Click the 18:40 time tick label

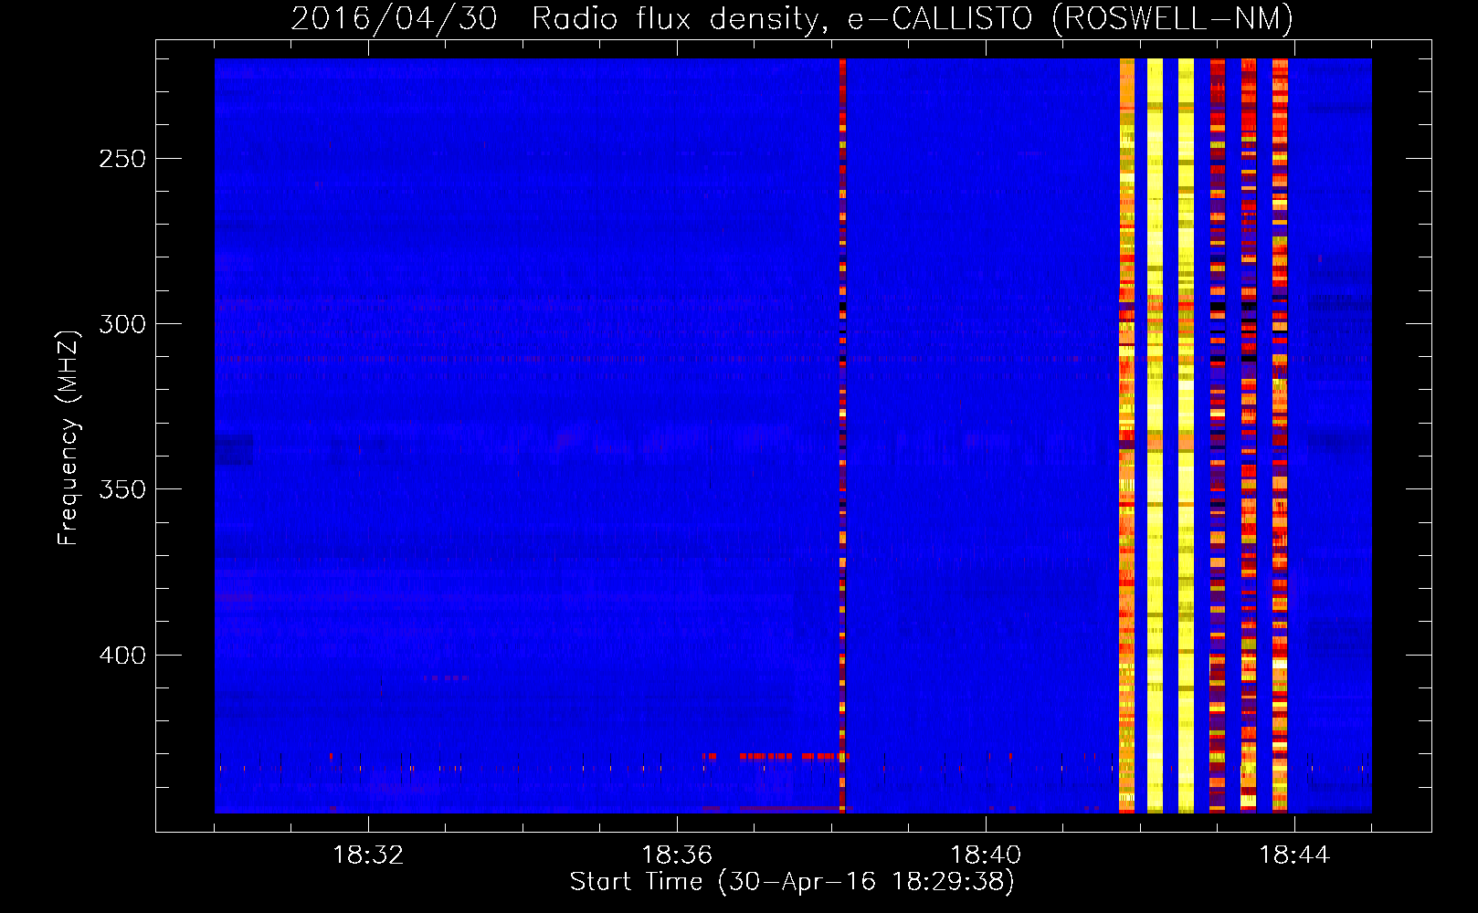tap(986, 855)
